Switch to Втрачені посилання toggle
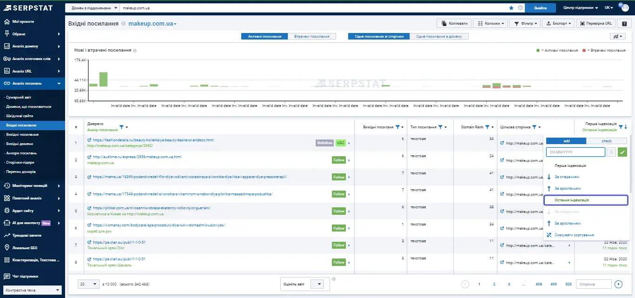This screenshot has width=635, height=298. (x=312, y=36)
